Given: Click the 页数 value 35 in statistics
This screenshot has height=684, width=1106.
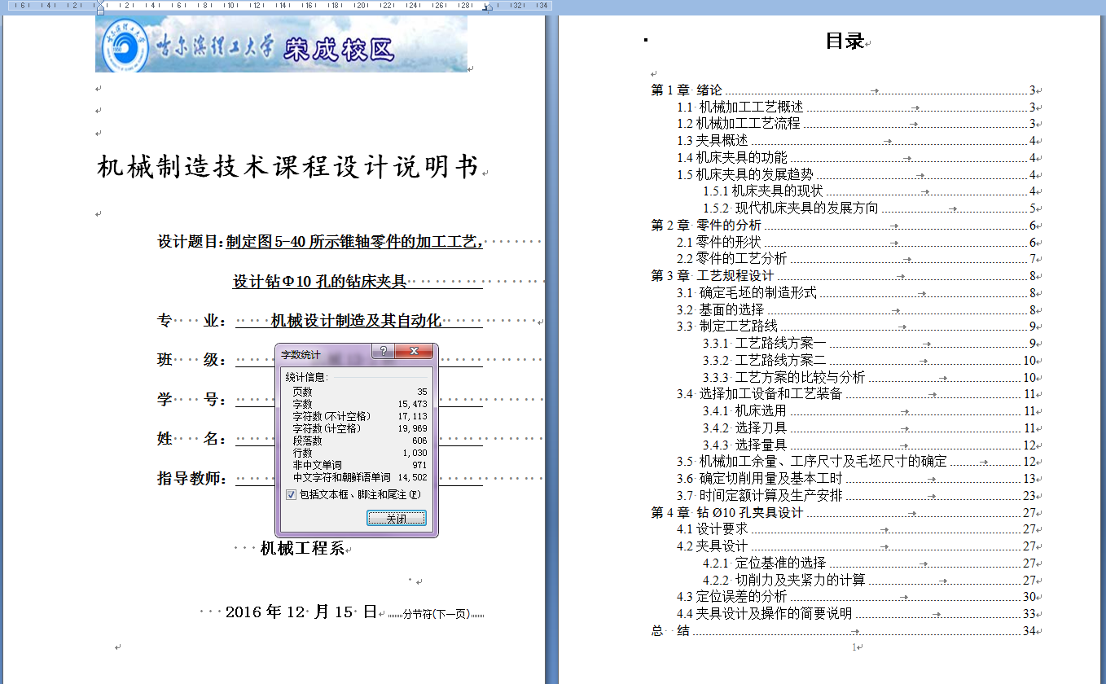Looking at the screenshot, I should (421, 392).
